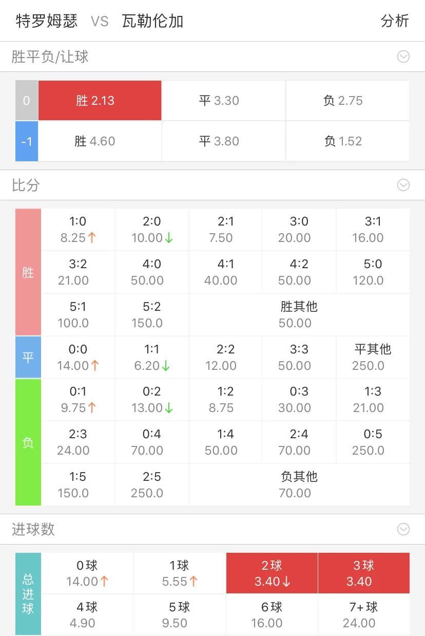425x636 pixels.
Task: Open the 分析 analysis link
Action: point(395,21)
